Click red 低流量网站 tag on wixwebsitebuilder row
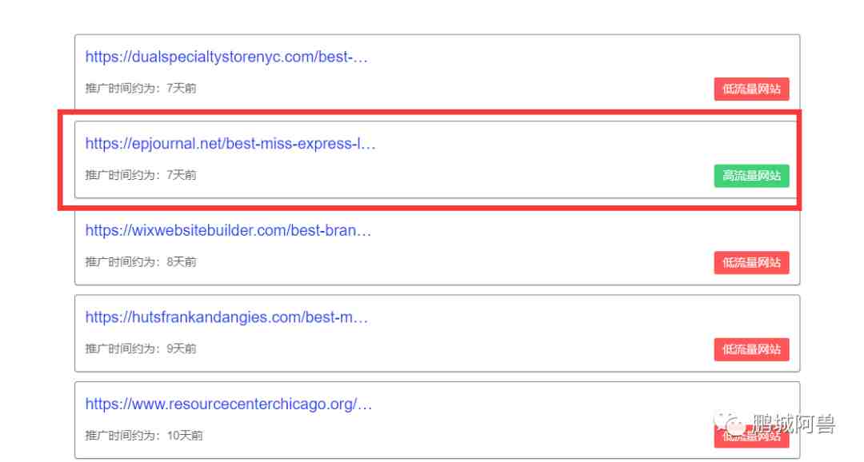Image resolution: width=864 pixels, height=462 pixels. pyautogui.click(x=751, y=263)
